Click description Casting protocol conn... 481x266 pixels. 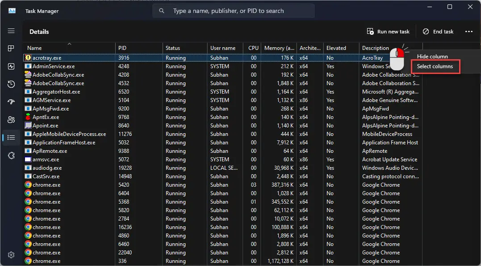click(x=390, y=176)
